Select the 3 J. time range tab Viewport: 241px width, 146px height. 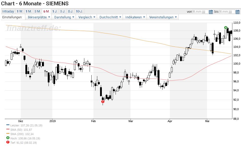click(x=63, y=11)
